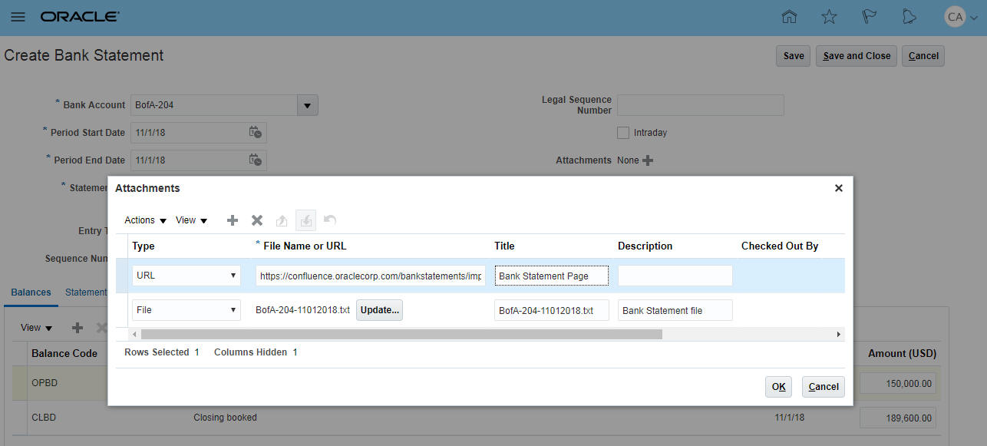
Task: Click the check in attachment icon
Action: 306,220
